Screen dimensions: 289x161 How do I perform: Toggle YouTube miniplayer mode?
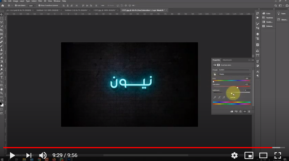[249, 155]
